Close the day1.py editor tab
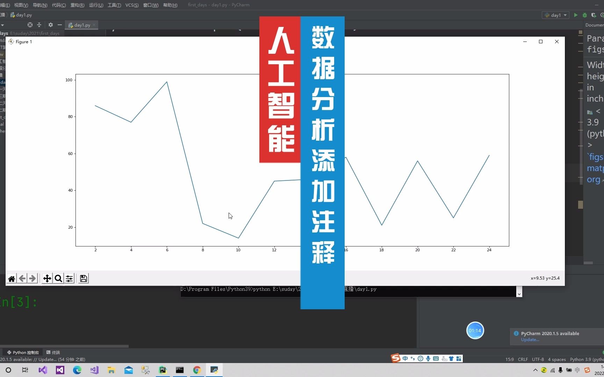 tap(94, 25)
